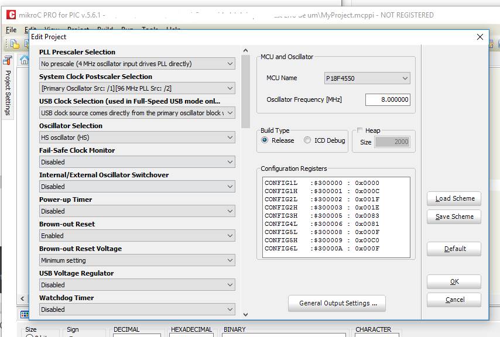Click the left scroll arrow behind dialog
Viewport: 500px width, 337px height.
pyautogui.click(x=22, y=298)
